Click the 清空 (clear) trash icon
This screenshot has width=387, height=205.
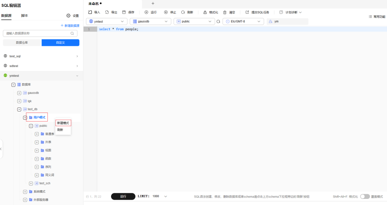(225, 12)
